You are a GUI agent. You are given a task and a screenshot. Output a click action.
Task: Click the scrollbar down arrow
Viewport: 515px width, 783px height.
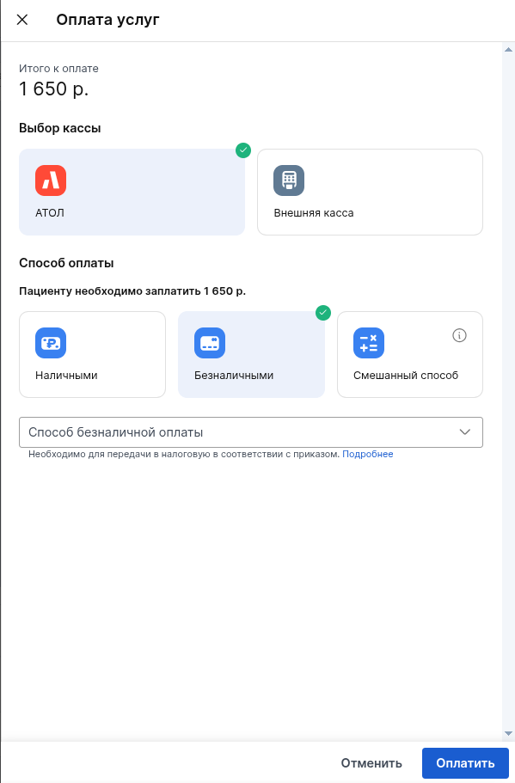(x=508, y=733)
